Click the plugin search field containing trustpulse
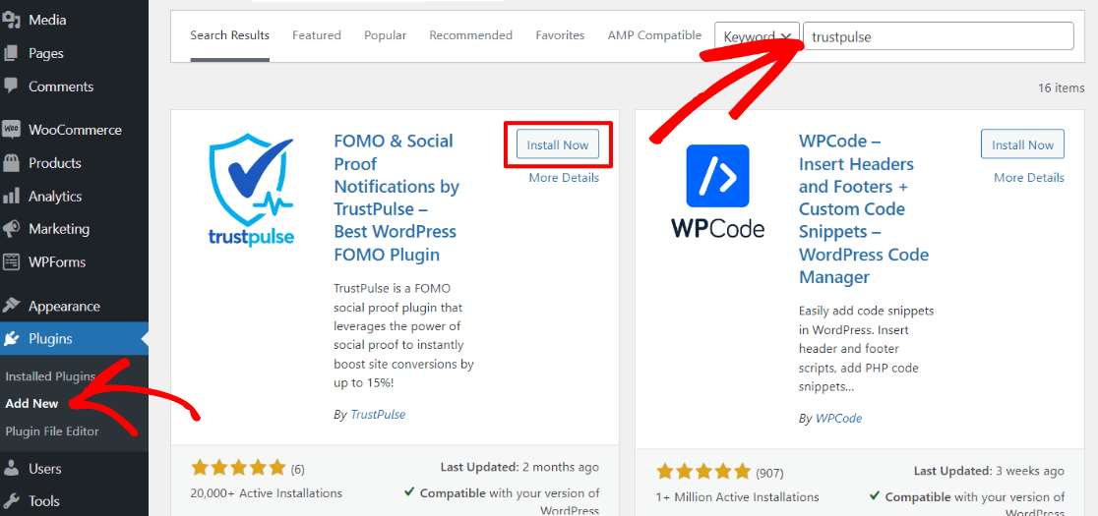The image size is (1098, 516). (939, 36)
